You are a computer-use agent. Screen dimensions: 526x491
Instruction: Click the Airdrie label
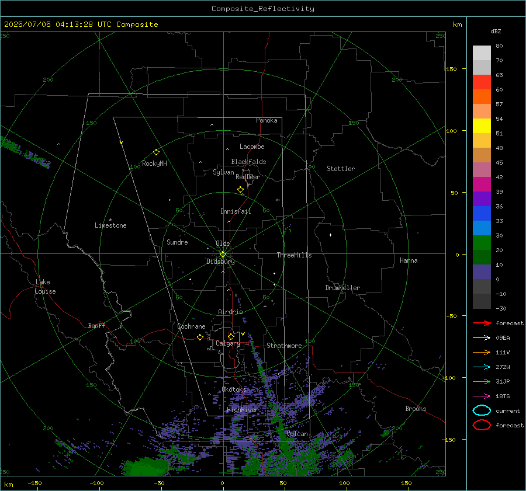[230, 312]
